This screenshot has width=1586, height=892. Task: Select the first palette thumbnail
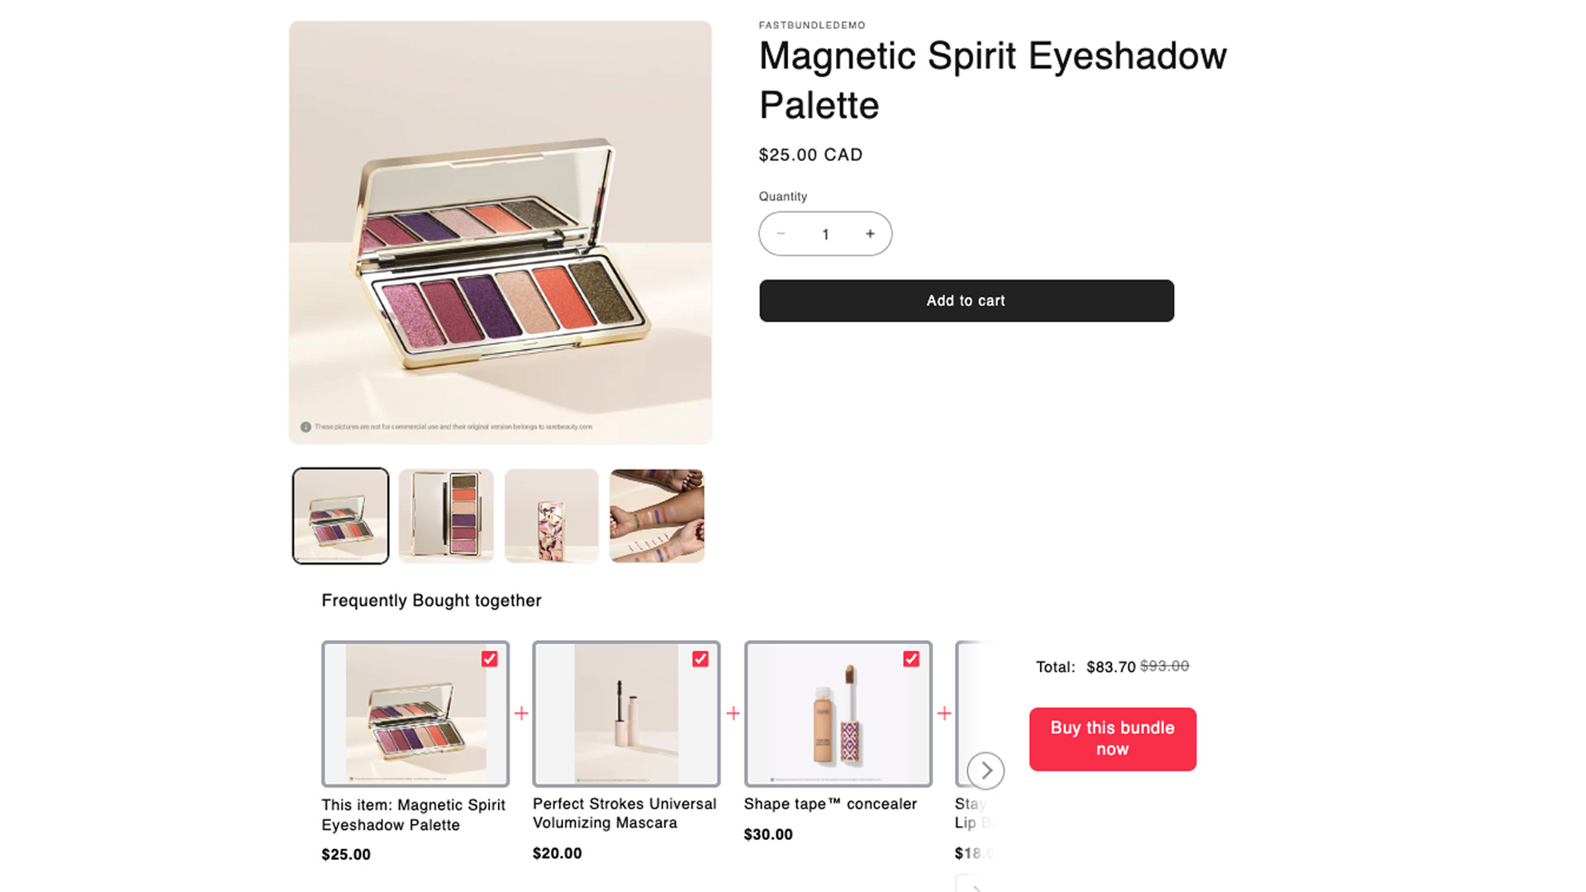click(340, 516)
